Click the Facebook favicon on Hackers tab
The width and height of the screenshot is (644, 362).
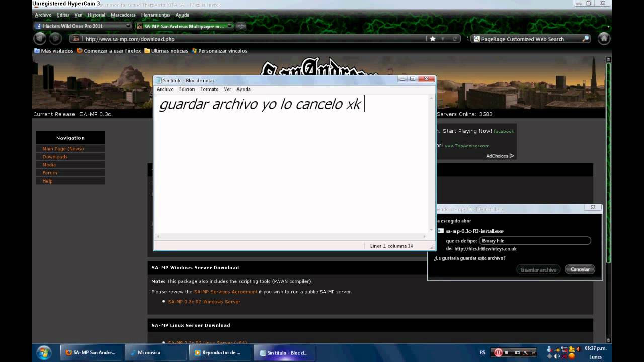(39, 26)
